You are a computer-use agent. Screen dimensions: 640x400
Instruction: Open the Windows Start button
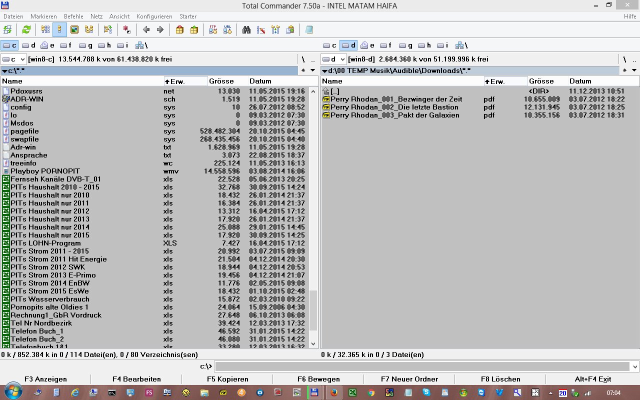12,390
